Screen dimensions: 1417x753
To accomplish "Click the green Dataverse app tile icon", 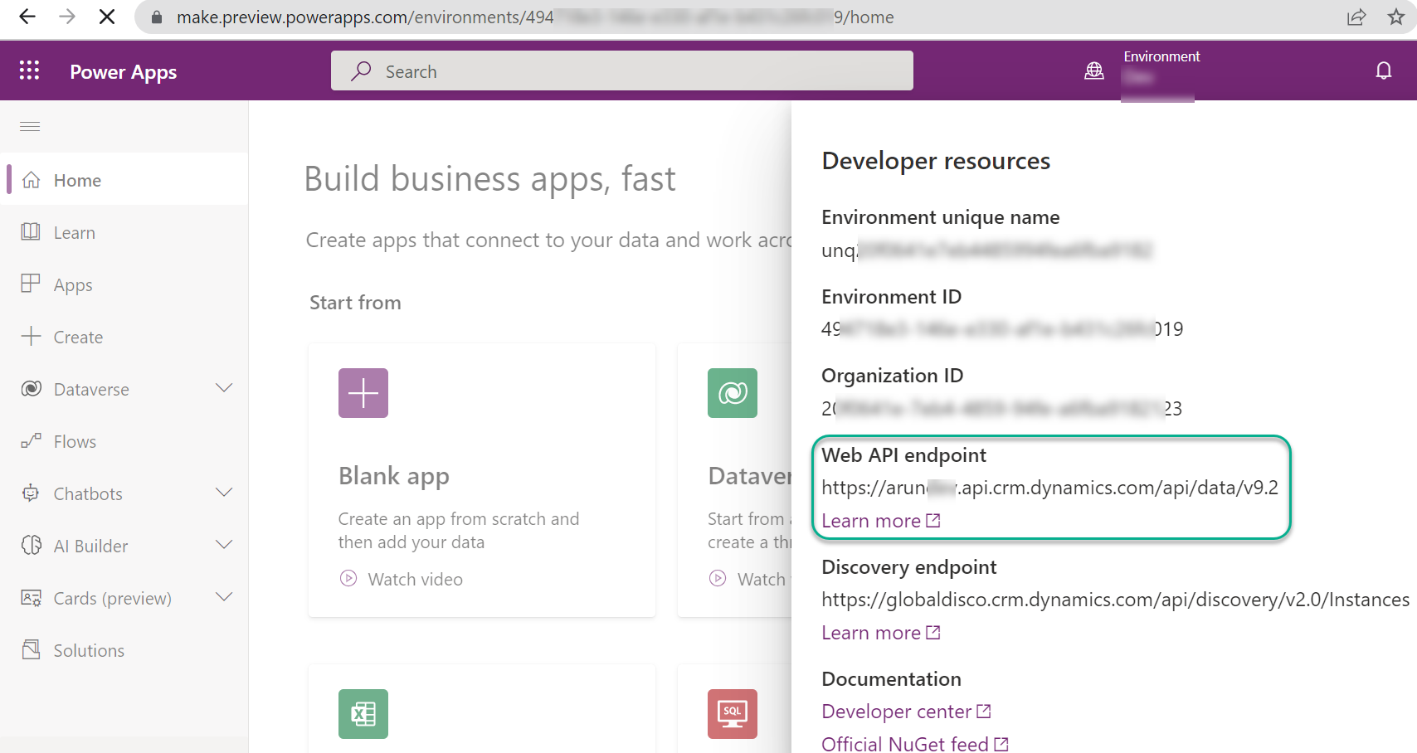I will pyautogui.click(x=732, y=393).
